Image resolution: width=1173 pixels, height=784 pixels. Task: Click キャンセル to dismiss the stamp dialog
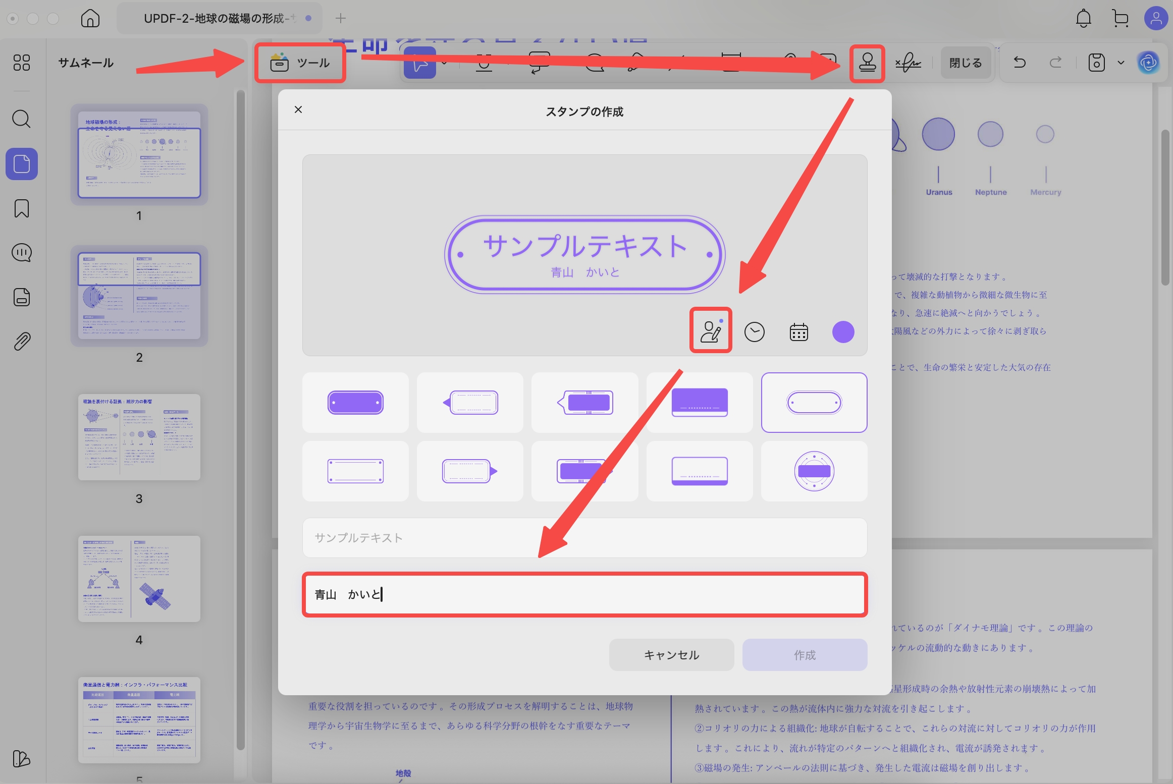[x=671, y=654]
